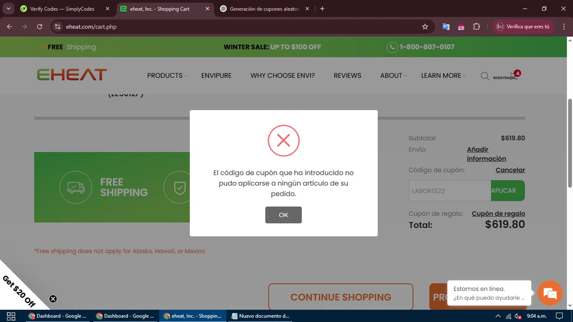Open the notifications icon in taskbar

pos(559,316)
